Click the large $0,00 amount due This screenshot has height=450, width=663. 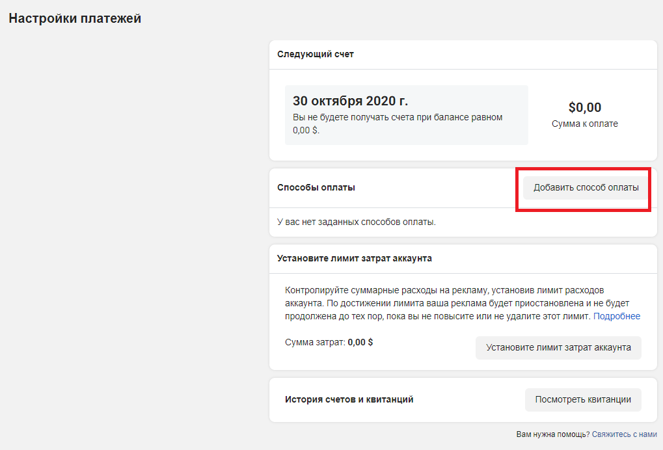pos(584,107)
